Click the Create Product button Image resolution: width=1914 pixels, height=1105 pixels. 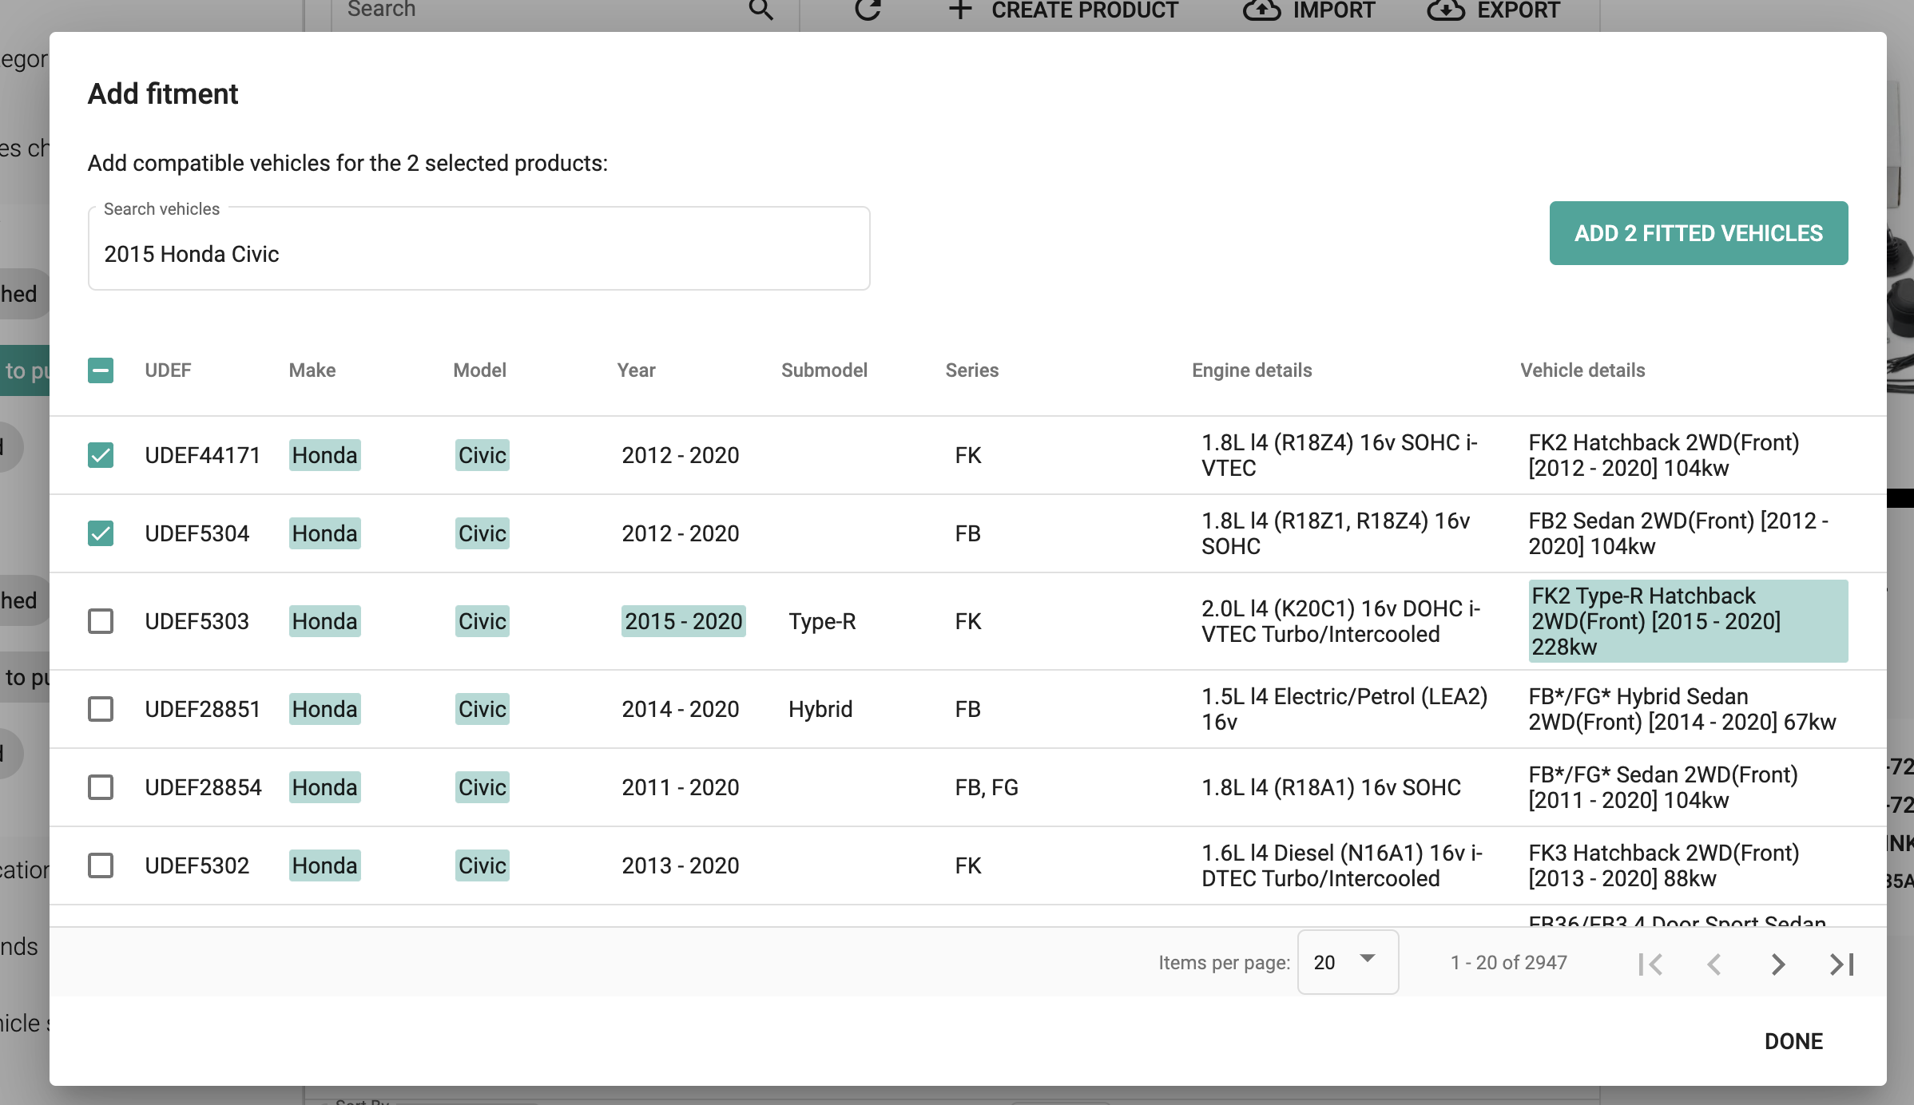pyautogui.click(x=1062, y=10)
